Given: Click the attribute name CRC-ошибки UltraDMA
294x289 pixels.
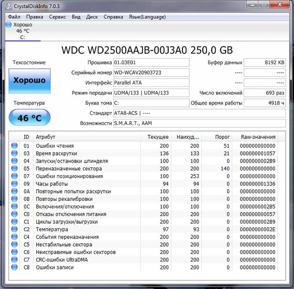Looking at the screenshot, I should (x=62, y=259).
